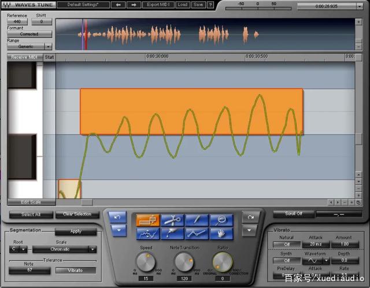The height and width of the screenshot is (288, 370).
Task: Click the Stat column header
Action: [49, 57]
